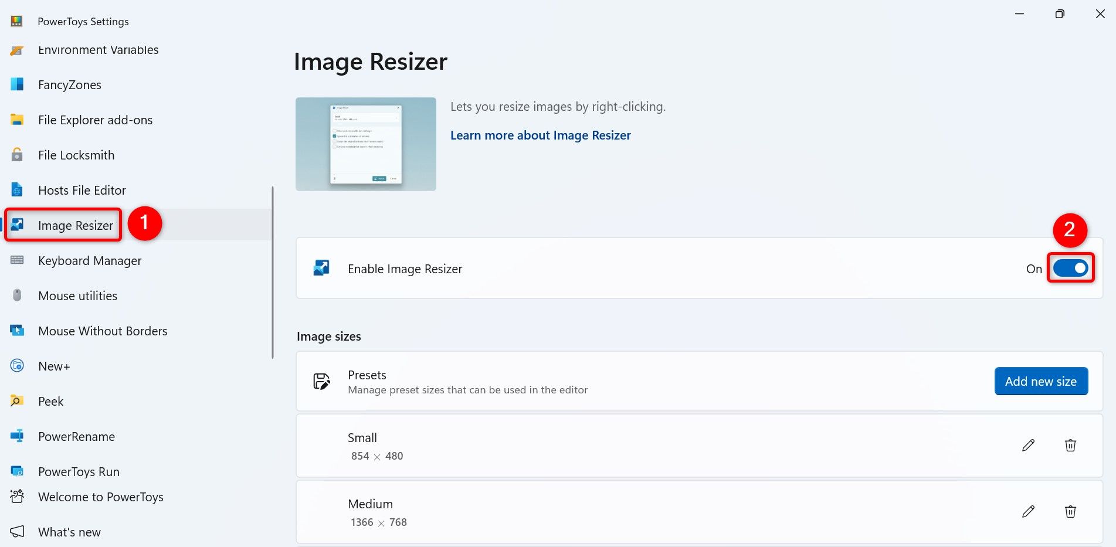
Task: Click the Peek magnifier icon
Action: [x=18, y=401]
